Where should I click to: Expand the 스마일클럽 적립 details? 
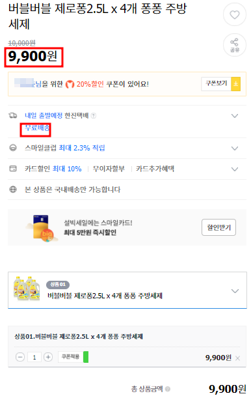point(235,149)
